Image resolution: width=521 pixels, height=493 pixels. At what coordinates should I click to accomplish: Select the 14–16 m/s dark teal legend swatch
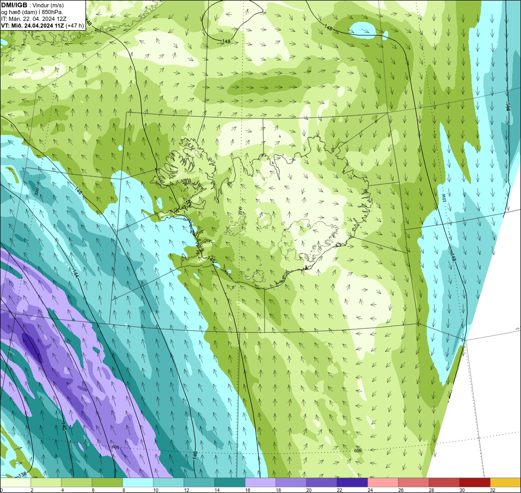click(x=230, y=483)
